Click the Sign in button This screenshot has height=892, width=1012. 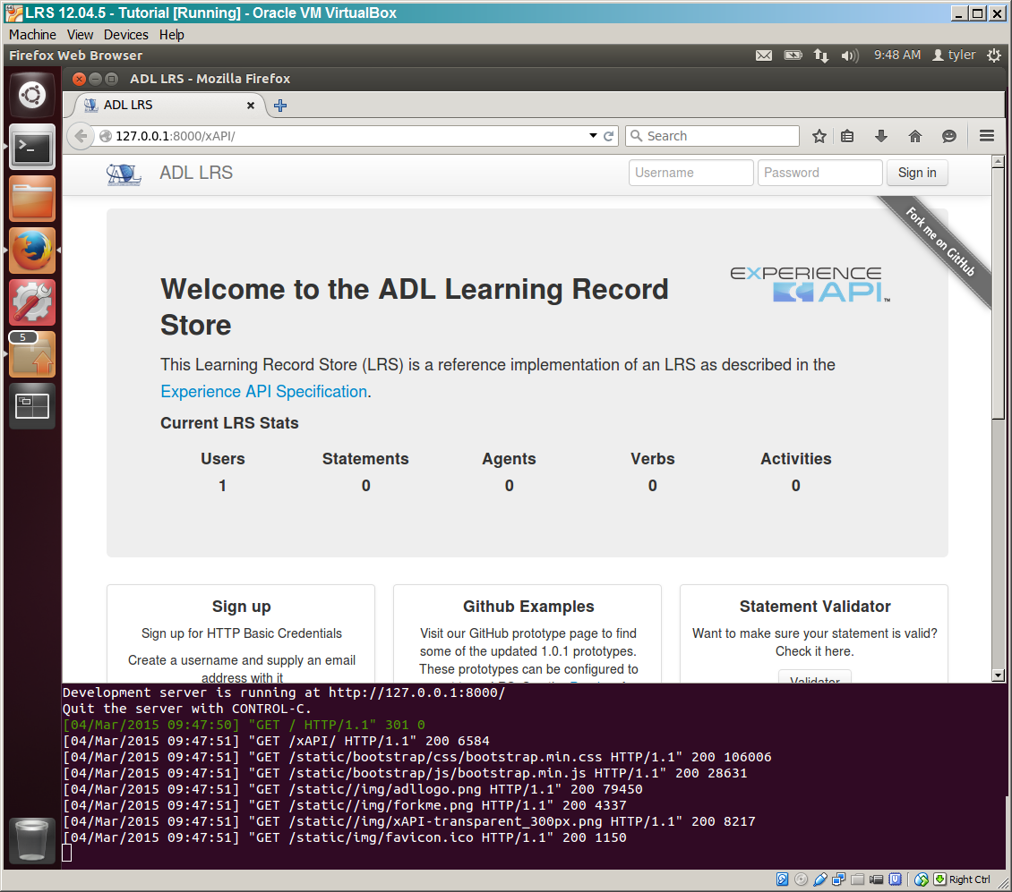click(x=917, y=173)
